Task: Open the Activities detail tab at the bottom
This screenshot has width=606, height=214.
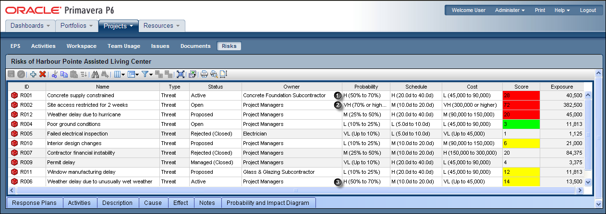Action: point(79,203)
